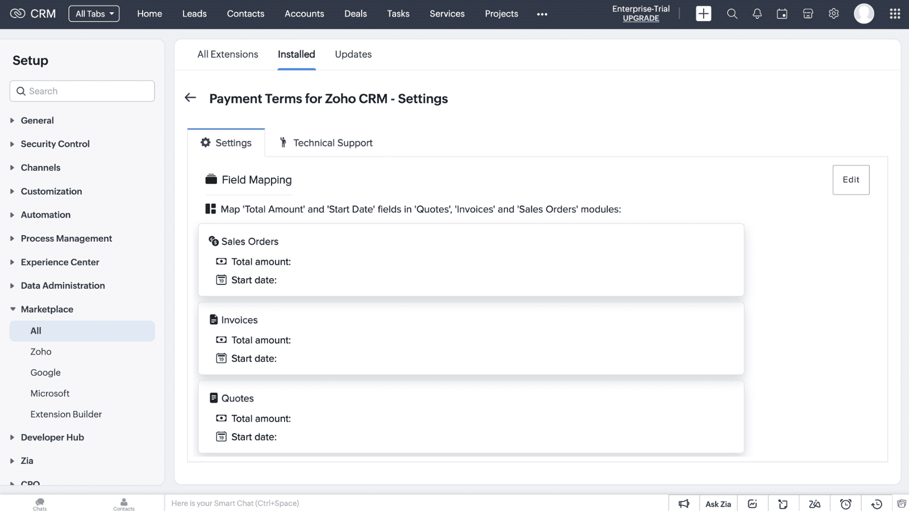Open the setup gear icon in header
Screen dimensions: 909x511
pos(833,14)
